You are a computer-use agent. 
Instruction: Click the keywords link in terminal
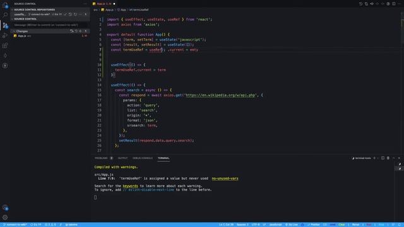click(130, 186)
